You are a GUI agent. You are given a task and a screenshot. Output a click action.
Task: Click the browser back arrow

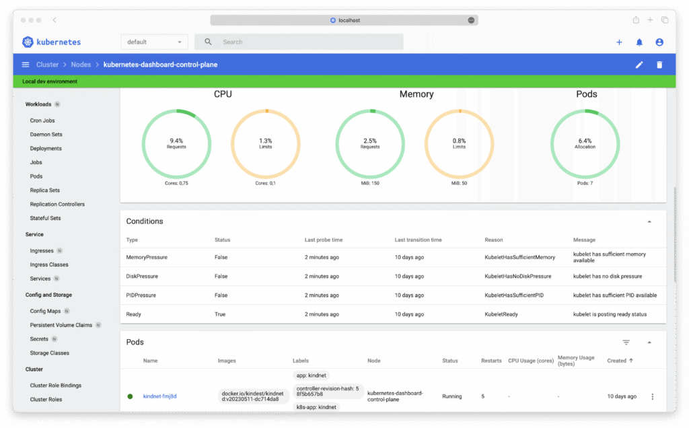pyautogui.click(x=55, y=20)
